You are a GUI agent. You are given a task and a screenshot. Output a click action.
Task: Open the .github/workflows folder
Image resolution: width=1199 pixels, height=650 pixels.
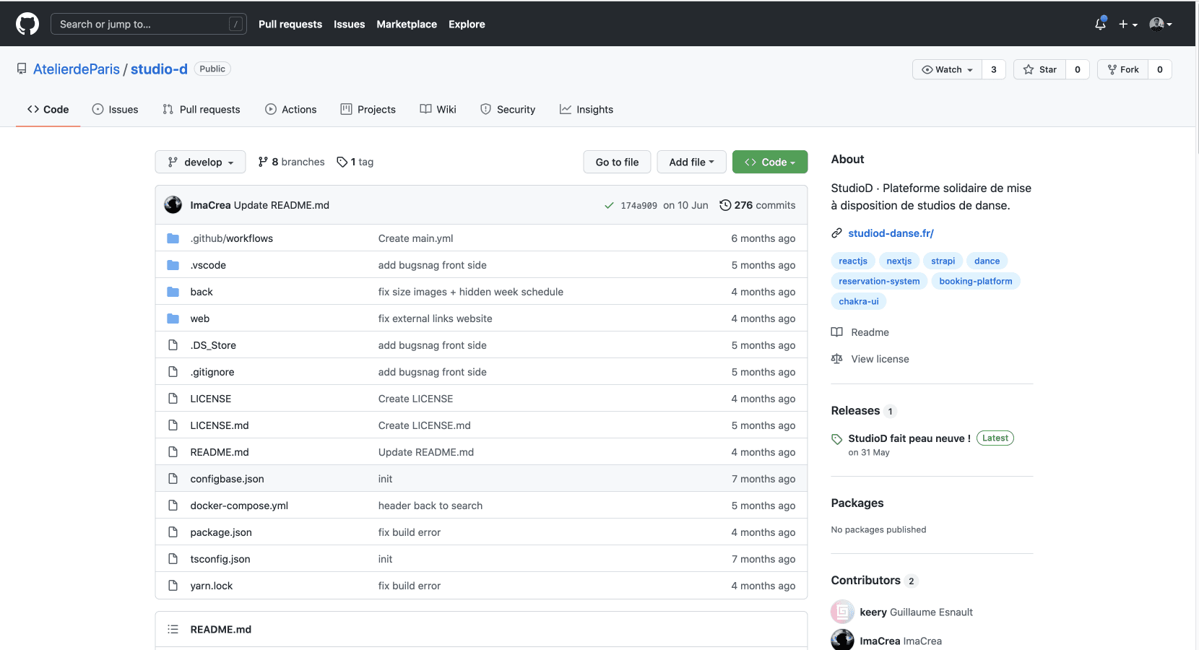(x=232, y=238)
